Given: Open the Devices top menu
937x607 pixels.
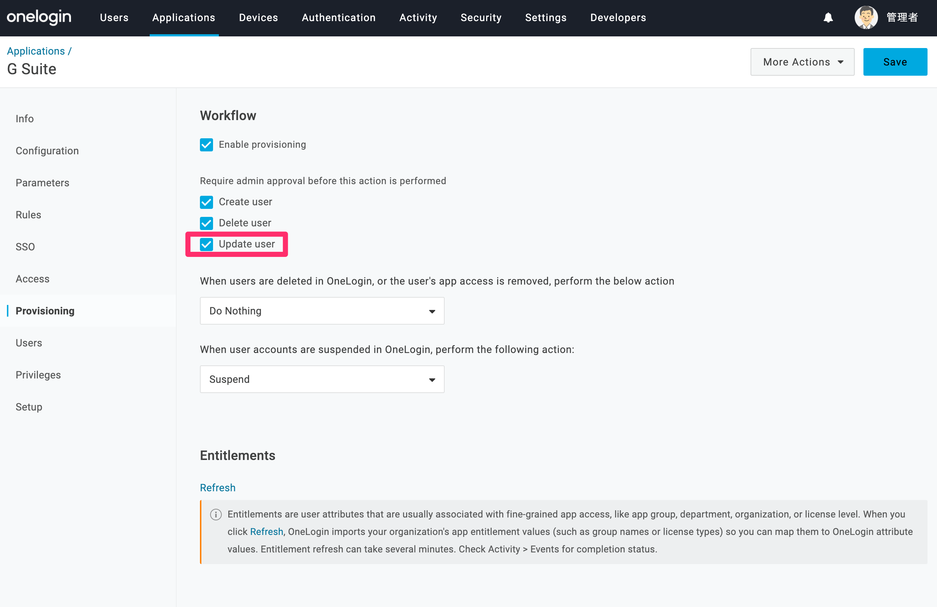Looking at the screenshot, I should [x=258, y=18].
